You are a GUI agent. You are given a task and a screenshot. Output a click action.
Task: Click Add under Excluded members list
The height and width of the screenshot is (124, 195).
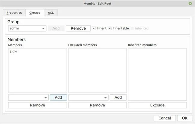pyautogui.click(x=118, y=97)
